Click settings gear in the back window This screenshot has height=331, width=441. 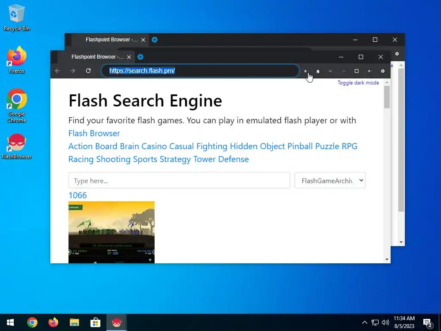[x=397, y=54]
